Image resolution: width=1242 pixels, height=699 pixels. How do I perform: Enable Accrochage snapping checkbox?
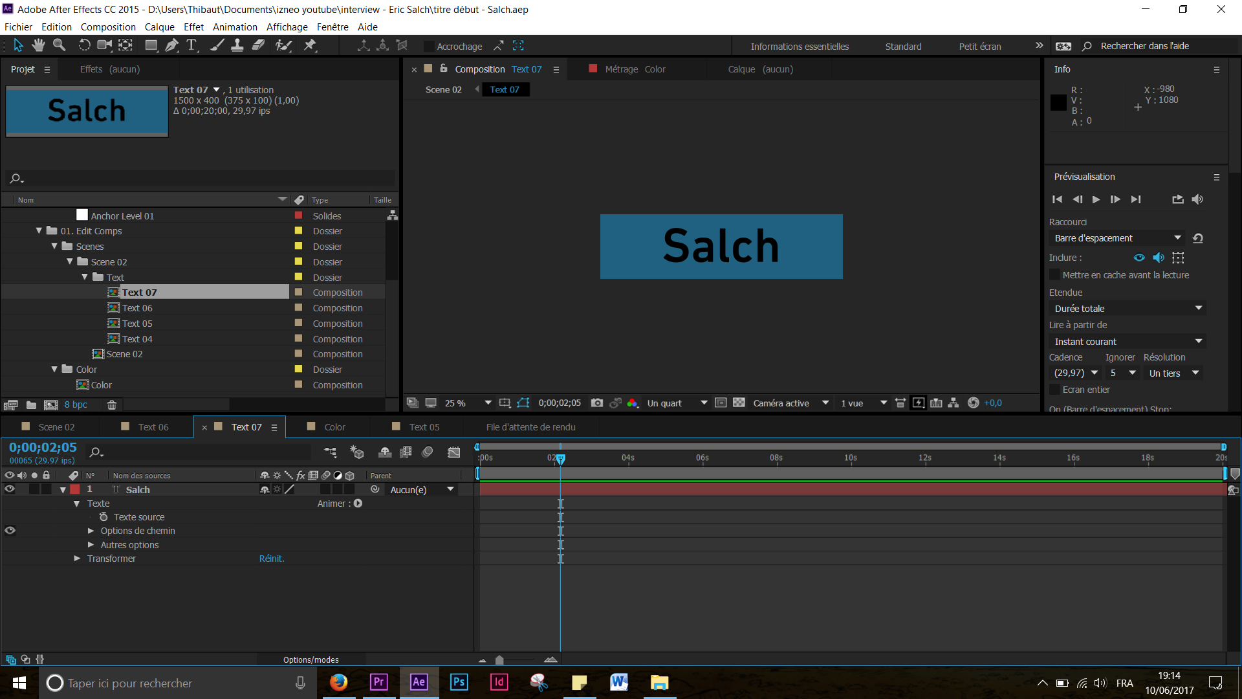429,47
